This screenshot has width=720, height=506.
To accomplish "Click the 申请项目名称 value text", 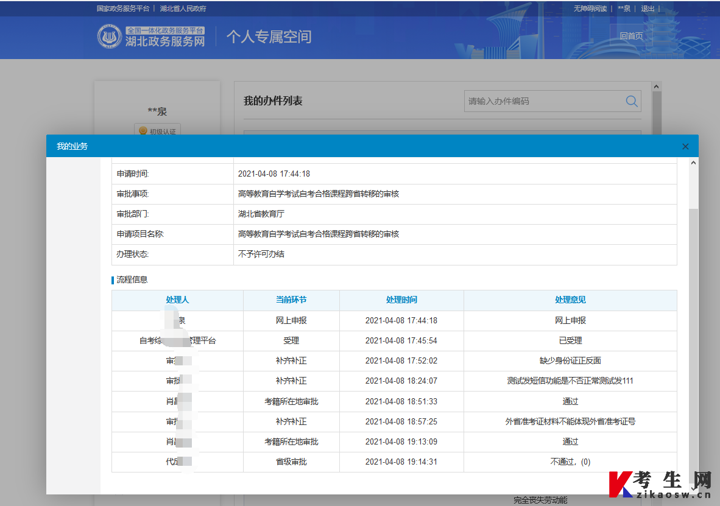I will tap(318, 234).
